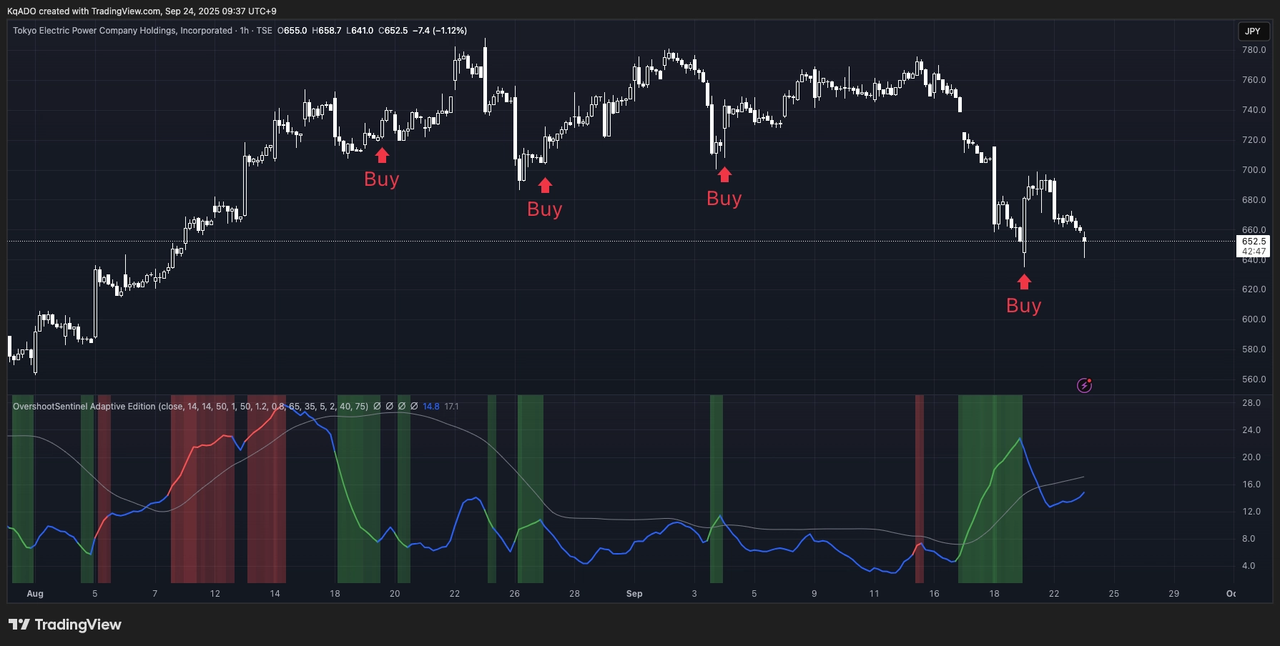The image size is (1280, 646).
Task: Click the 720.0 price scale label
Action: 1254,140
